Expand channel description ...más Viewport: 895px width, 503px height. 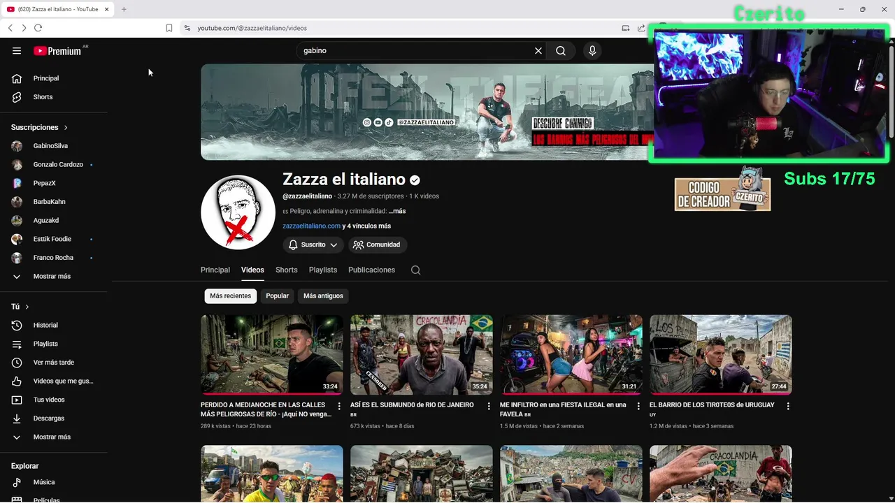[397, 211]
